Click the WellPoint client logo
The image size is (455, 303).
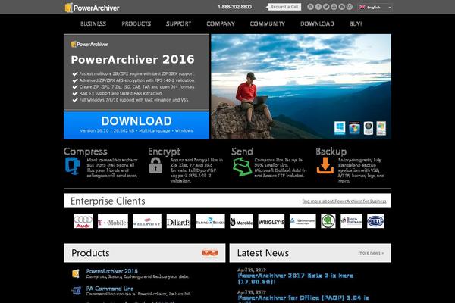147,221
